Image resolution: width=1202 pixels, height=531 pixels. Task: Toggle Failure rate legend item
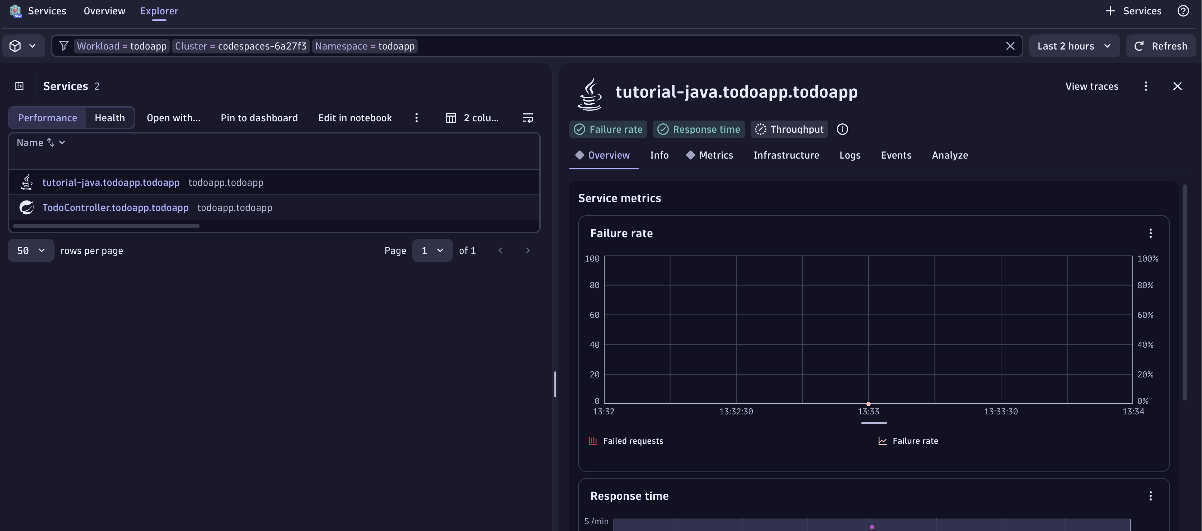point(908,441)
